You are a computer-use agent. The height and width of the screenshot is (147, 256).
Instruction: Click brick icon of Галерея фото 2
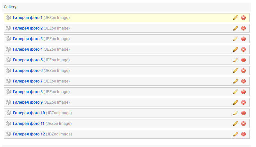pyautogui.click(x=8, y=28)
